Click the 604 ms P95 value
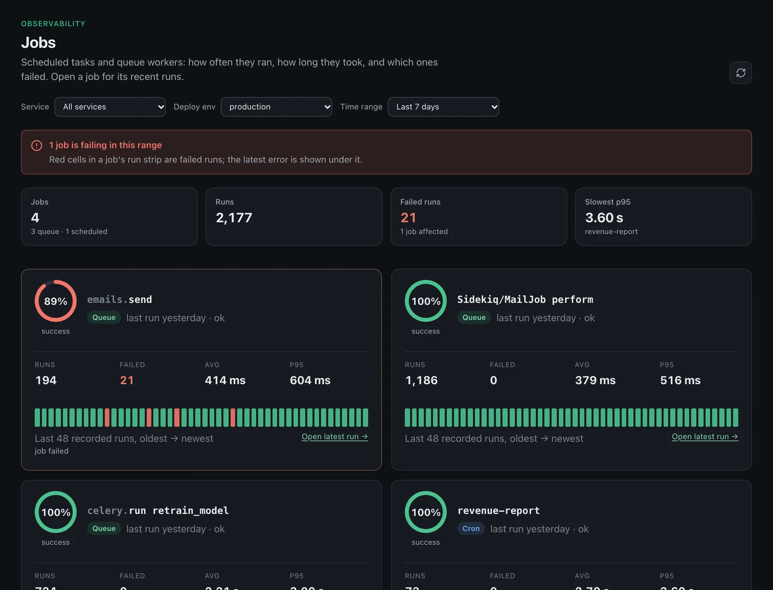Image resolution: width=773 pixels, height=590 pixels. [x=310, y=380]
